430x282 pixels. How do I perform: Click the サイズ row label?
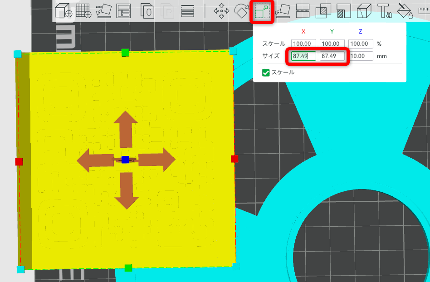coord(271,56)
